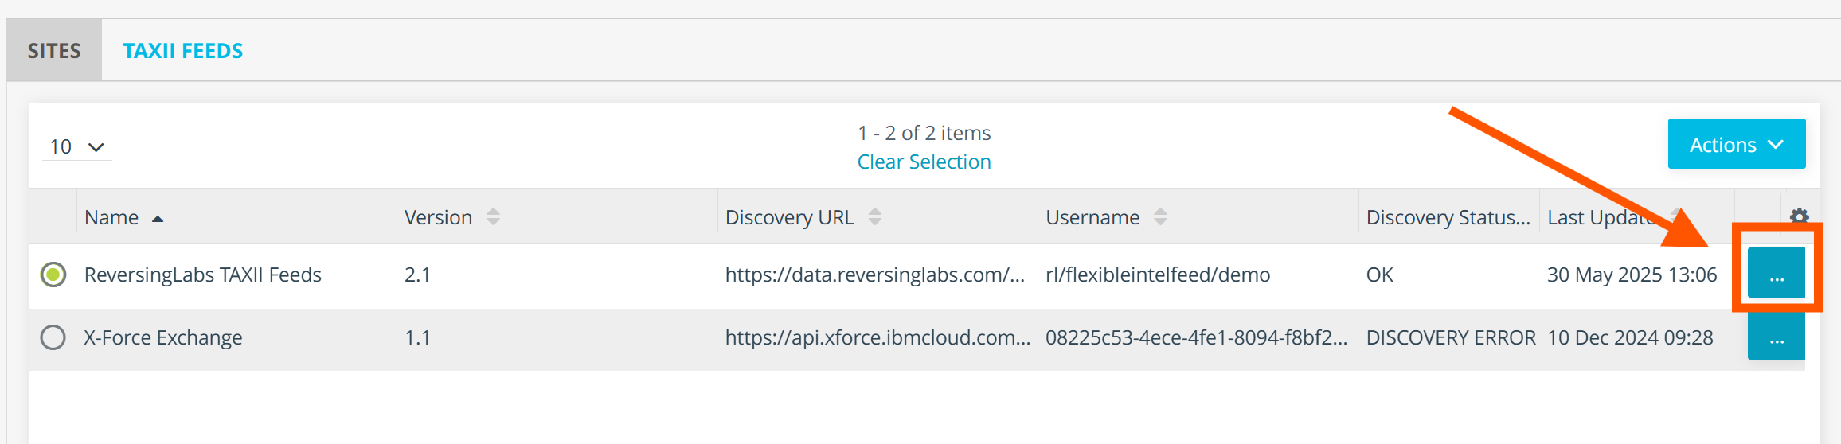Sort by Discovery URL column arrows

point(875,217)
